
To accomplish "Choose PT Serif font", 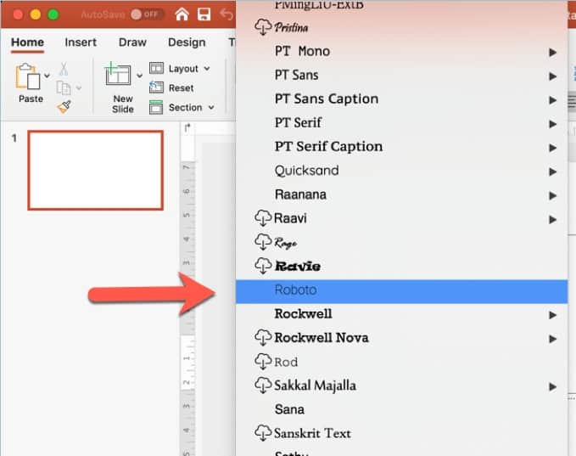I will 401,124.
